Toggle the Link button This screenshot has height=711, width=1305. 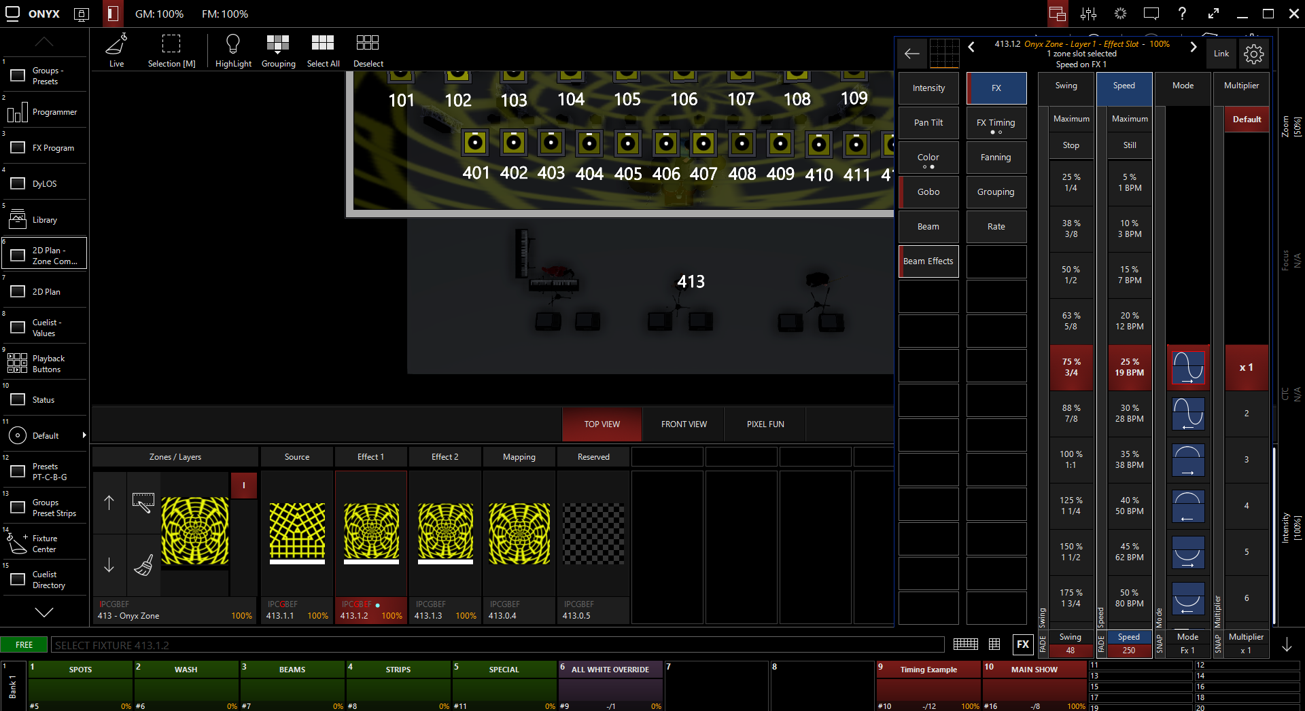[x=1221, y=54]
